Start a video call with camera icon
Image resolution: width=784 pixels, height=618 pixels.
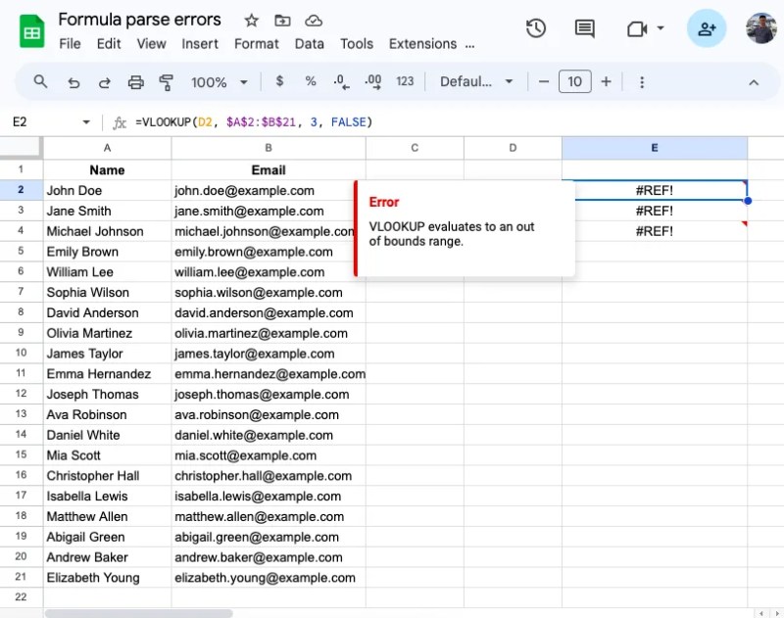pos(637,28)
